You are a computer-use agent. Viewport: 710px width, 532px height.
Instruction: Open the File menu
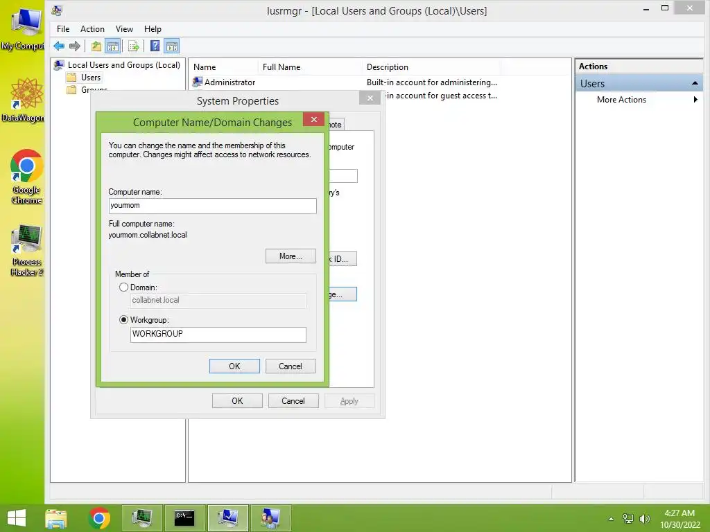click(63, 29)
